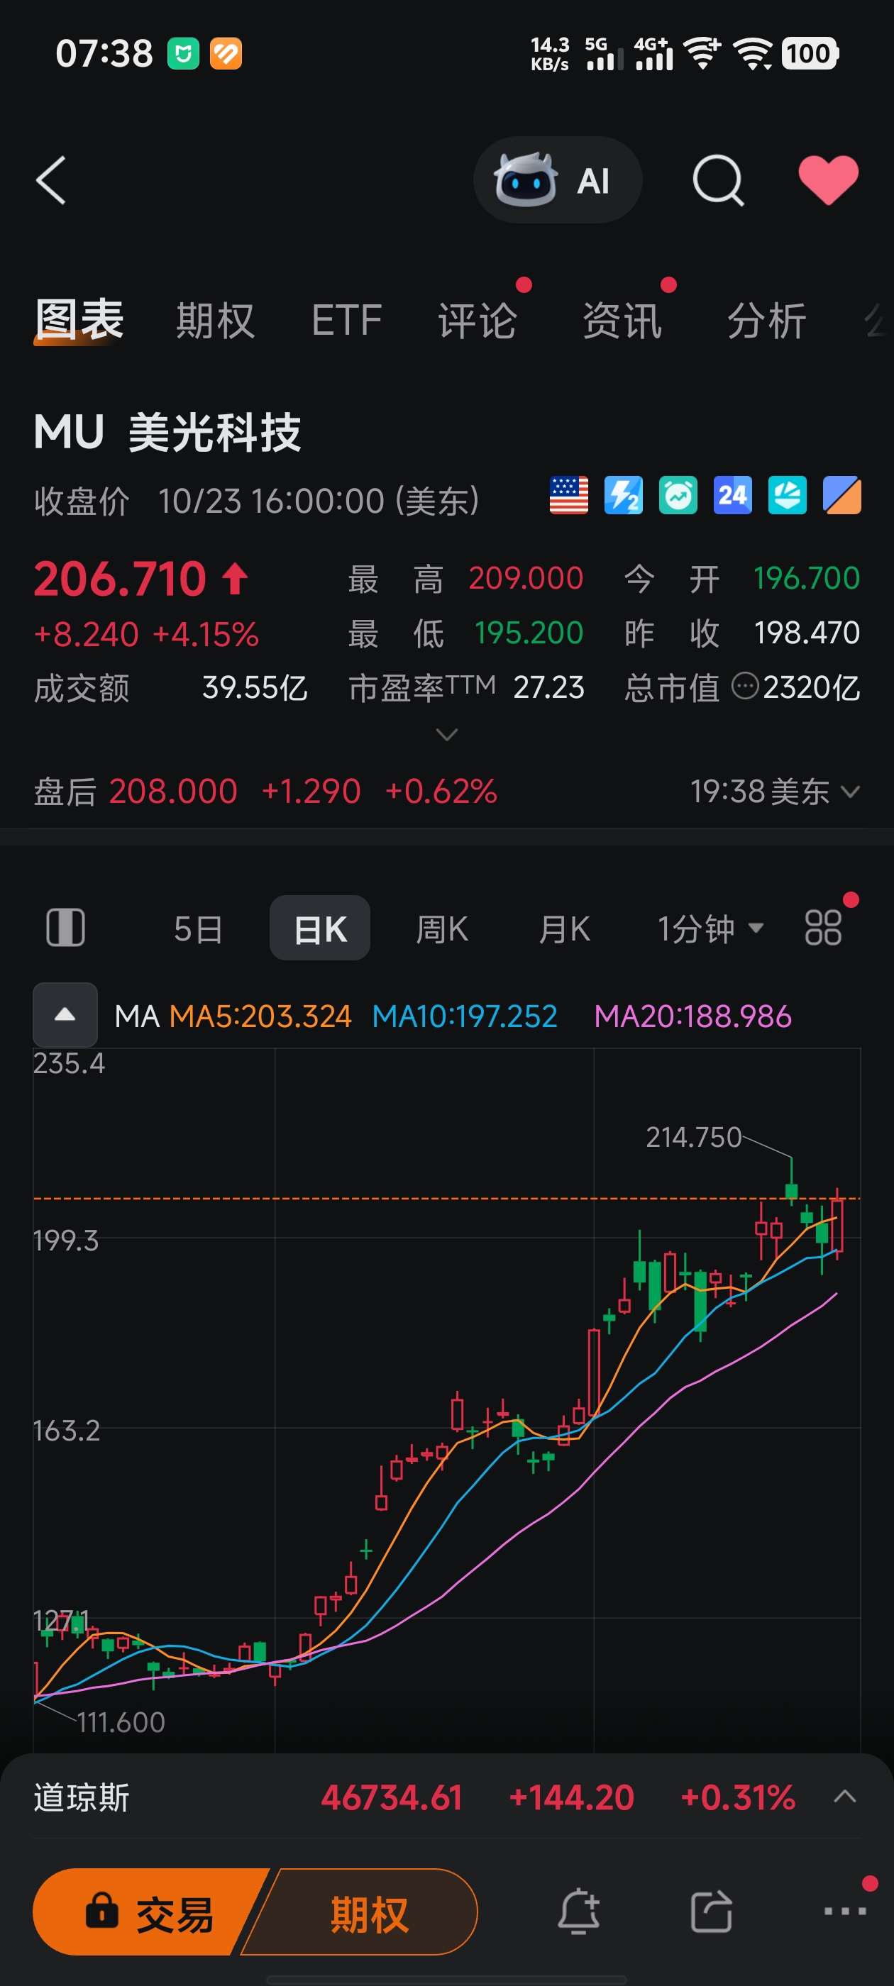The image size is (894, 1986).
Task: Open the more options dots
Action: (x=846, y=1912)
